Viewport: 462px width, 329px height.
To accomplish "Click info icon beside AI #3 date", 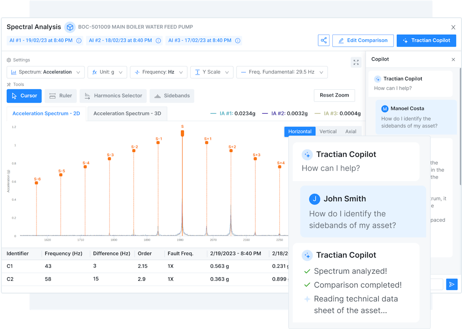I will click(237, 41).
